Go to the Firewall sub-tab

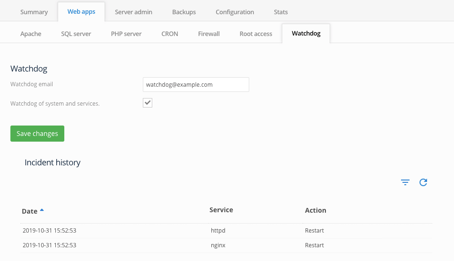click(x=209, y=34)
